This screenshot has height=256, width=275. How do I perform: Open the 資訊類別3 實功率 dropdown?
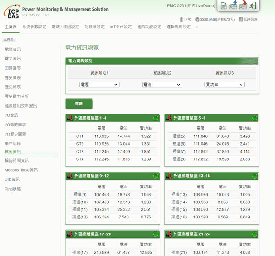tap(225, 85)
